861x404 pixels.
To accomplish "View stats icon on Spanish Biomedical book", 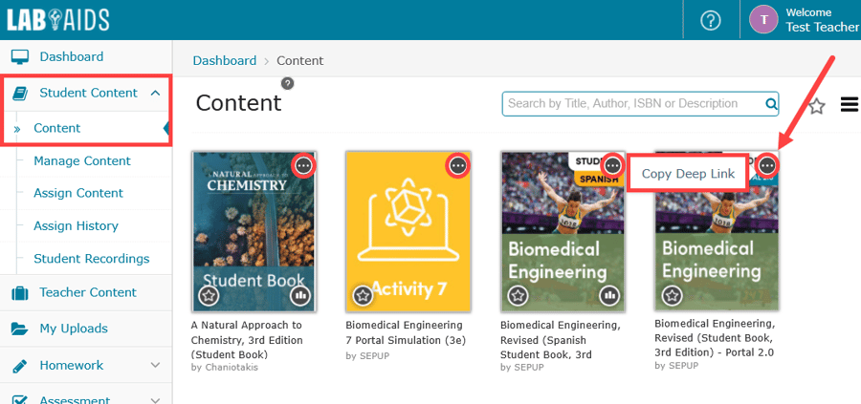I will pyautogui.click(x=609, y=296).
